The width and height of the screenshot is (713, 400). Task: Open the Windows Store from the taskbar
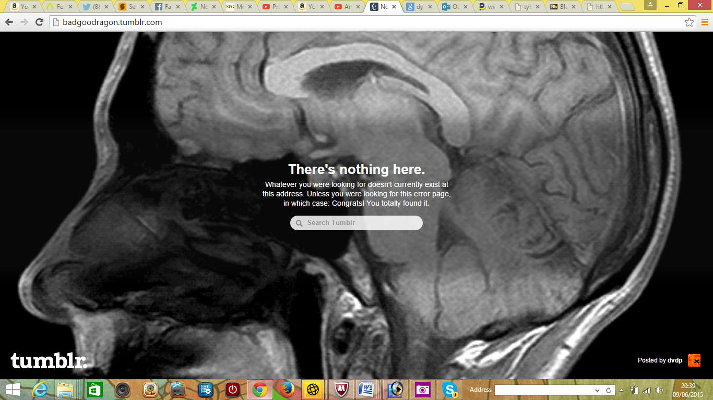[94, 390]
